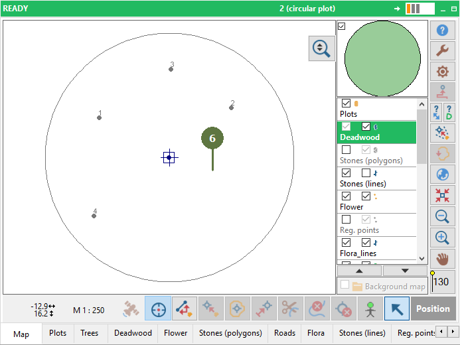
Task: Open the Stones (polygons) tab
Action: coord(230,333)
